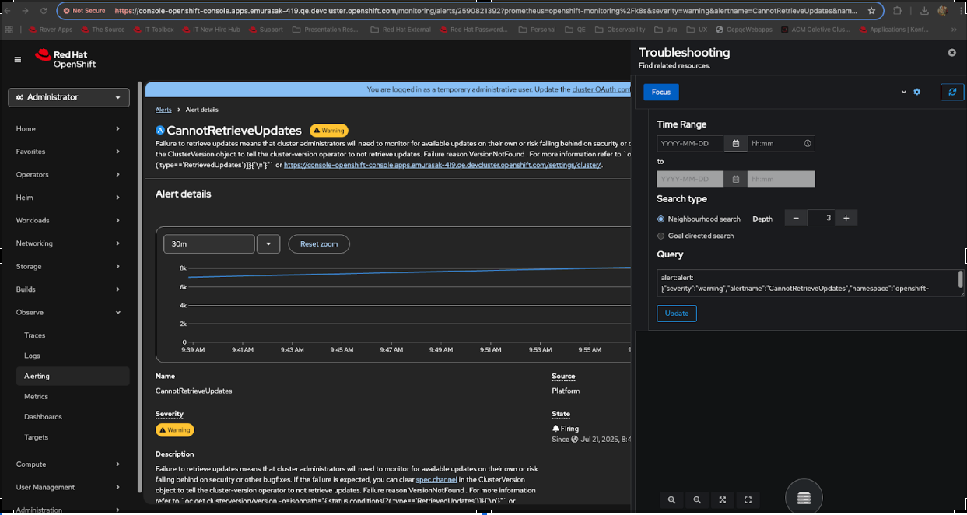Decrease search depth with minus button

coord(796,219)
